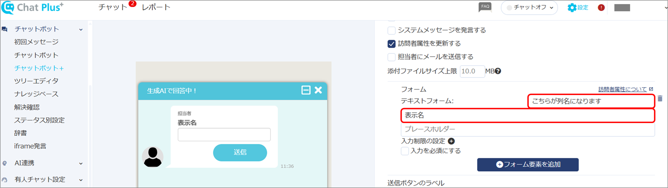Click text input in chat preview form
Screen dimensions: 668x188
pyautogui.click(x=224, y=135)
